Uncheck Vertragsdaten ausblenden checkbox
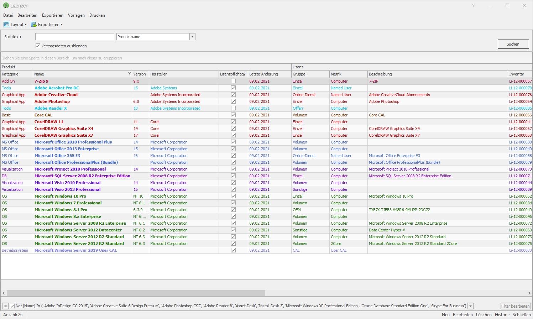Viewport: 533px width, 319px height. [38, 46]
